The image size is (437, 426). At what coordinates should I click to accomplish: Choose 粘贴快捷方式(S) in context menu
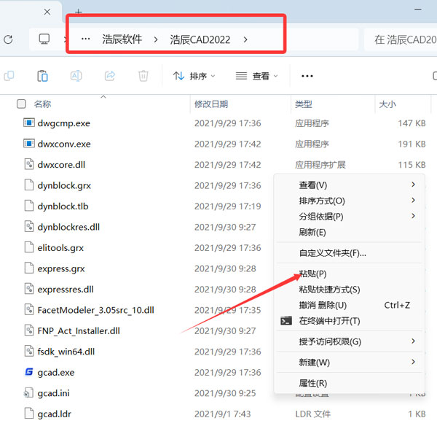tap(350, 290)
